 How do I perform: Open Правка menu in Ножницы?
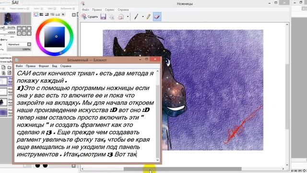click(97, 10)
